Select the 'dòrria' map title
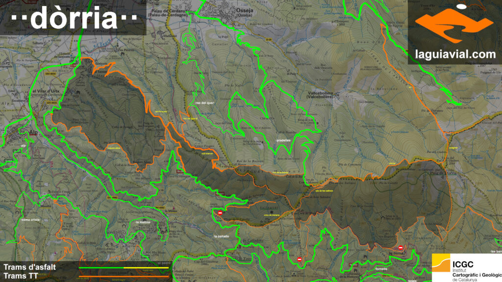The width and height of the screenshot is (502, 282). [x=74, y=18]
